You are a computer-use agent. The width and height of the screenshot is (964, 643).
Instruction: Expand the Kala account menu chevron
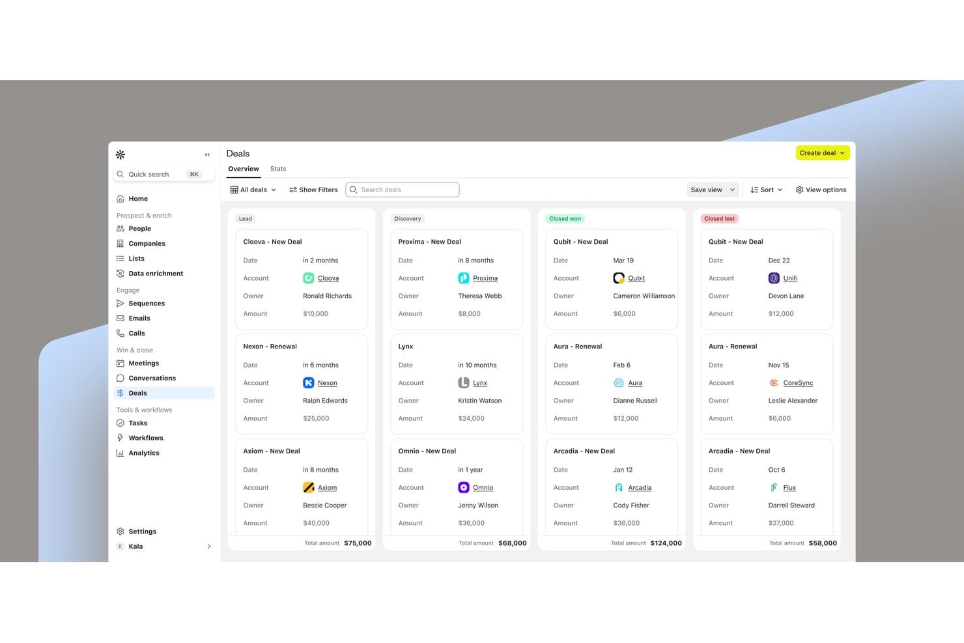coord(209,547)
